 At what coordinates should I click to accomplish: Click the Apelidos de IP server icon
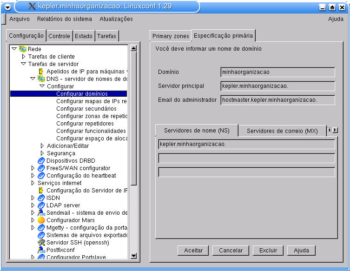tap(41, 72)
